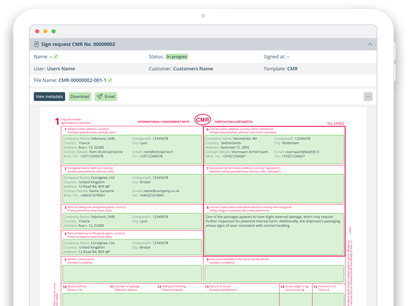Click the Signed at label
The image size is (409, 306).
click(274, 56)
